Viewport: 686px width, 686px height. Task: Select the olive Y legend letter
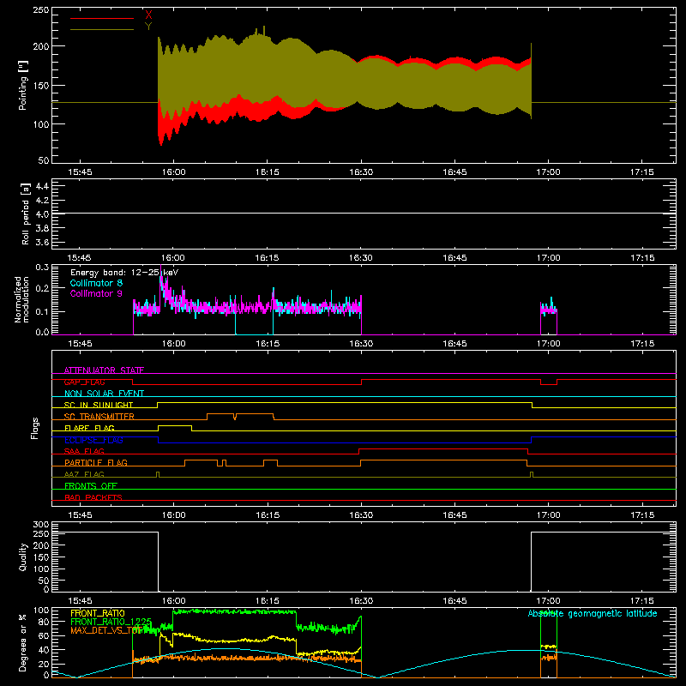[148, 27]
